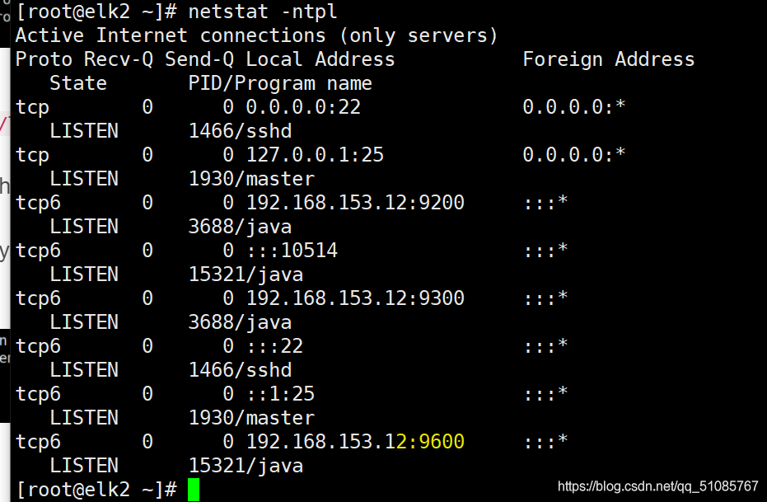767x502 pixels.
Task: Click LISTEN state below the 0.0.0.0:22 row
Action: pos(84,131)
